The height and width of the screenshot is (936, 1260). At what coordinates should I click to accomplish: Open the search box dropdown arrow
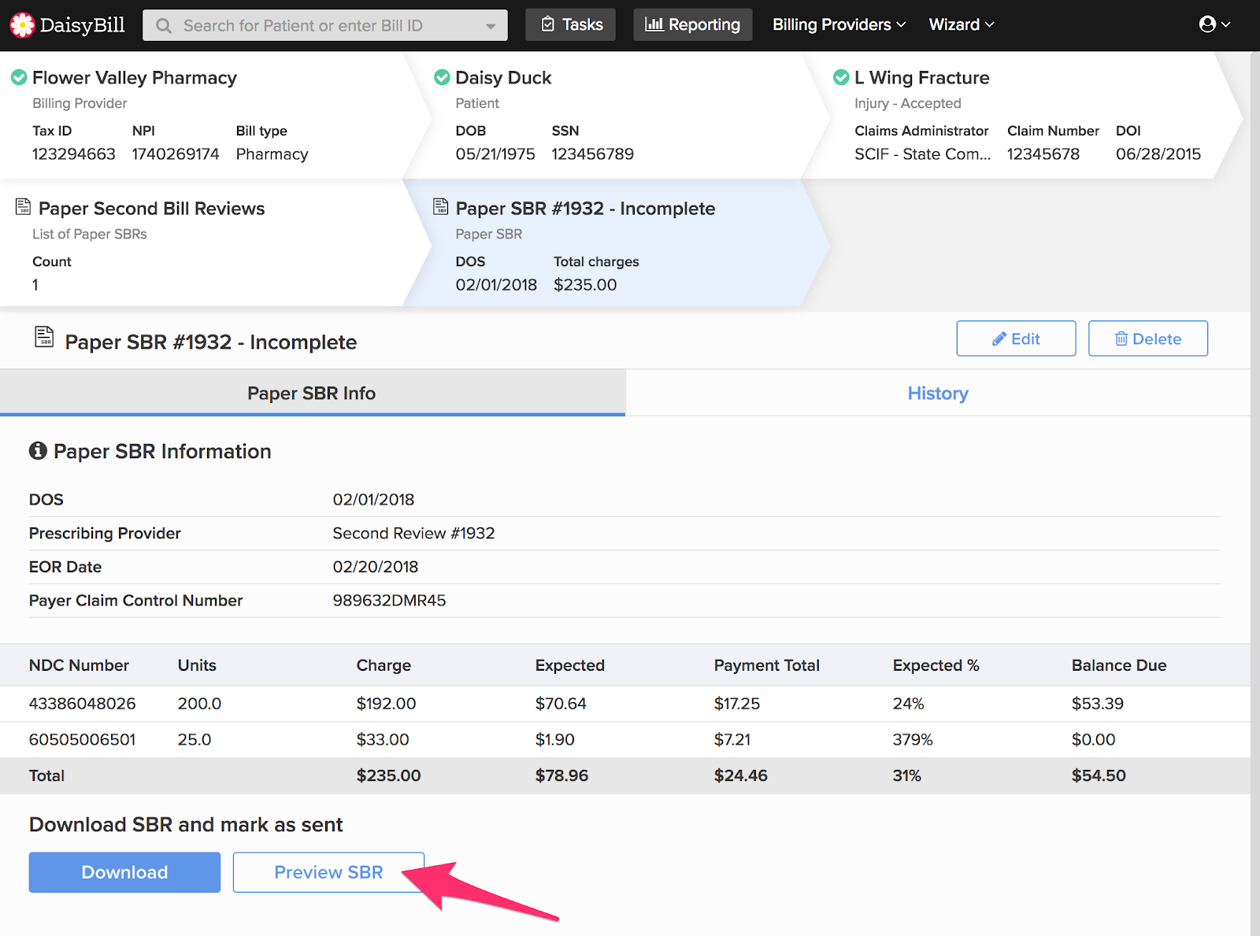[491, 26]
